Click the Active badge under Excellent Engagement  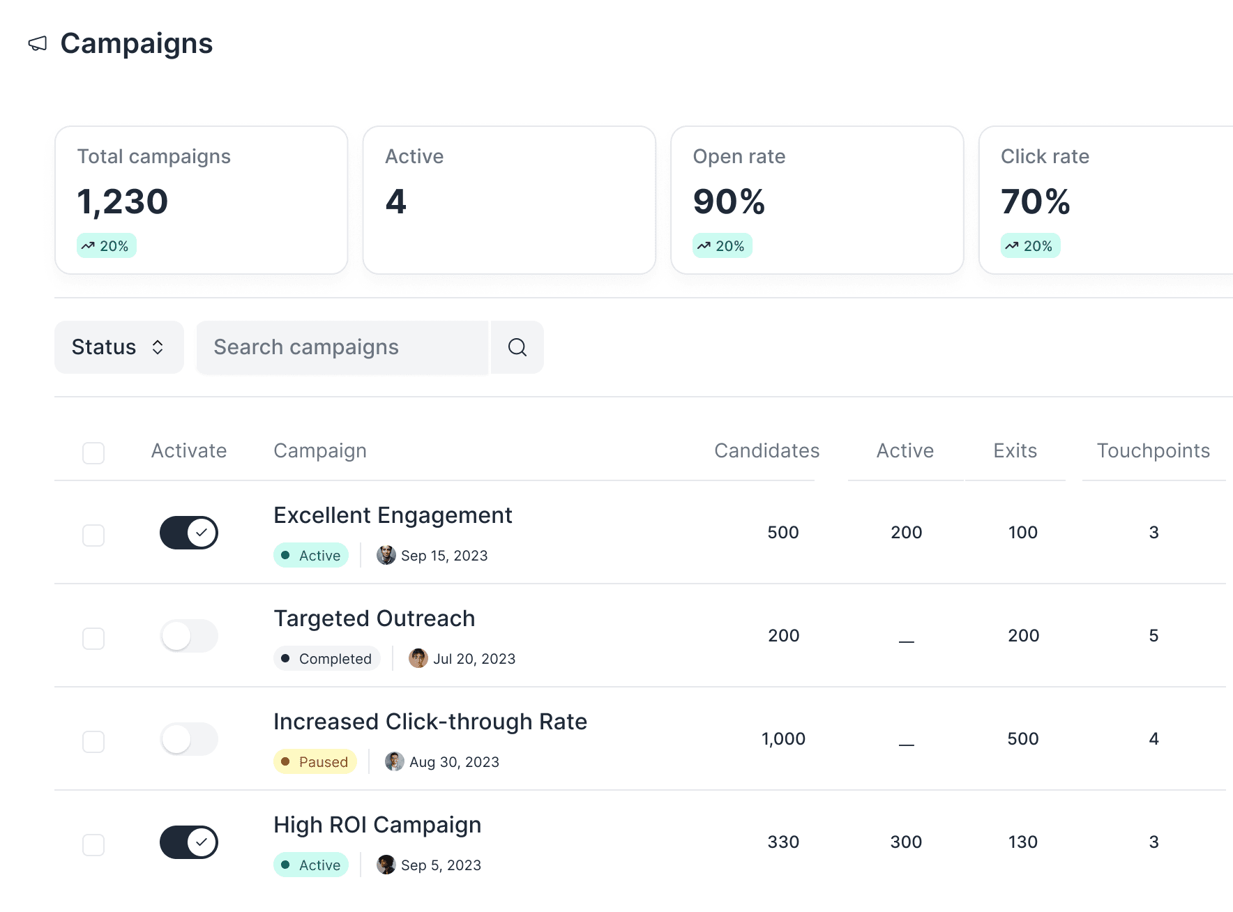pos(311,555)
